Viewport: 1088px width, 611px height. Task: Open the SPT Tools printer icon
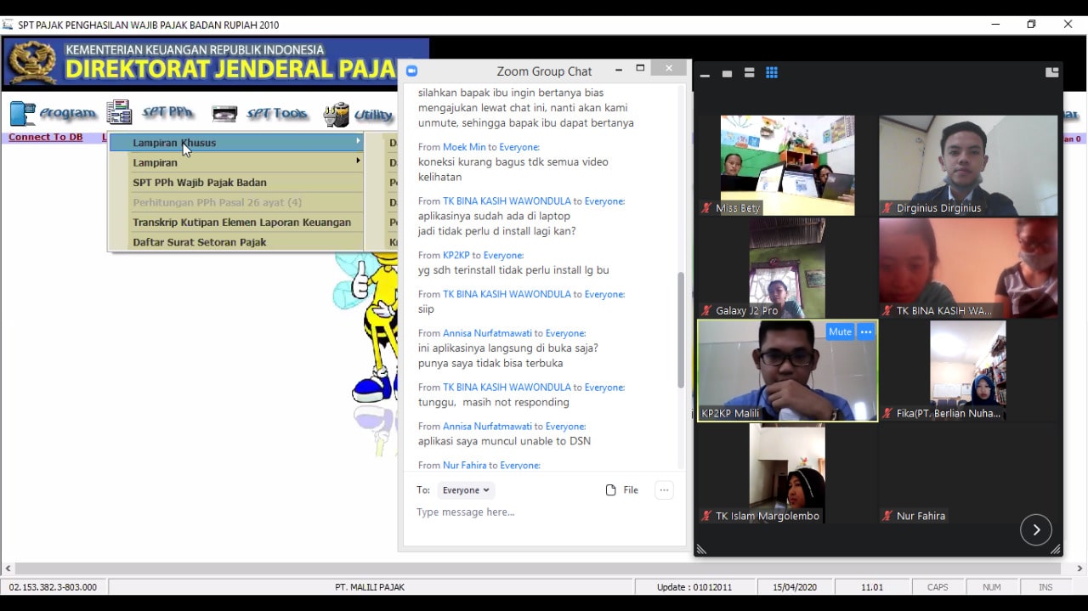(x=224, y=113)
